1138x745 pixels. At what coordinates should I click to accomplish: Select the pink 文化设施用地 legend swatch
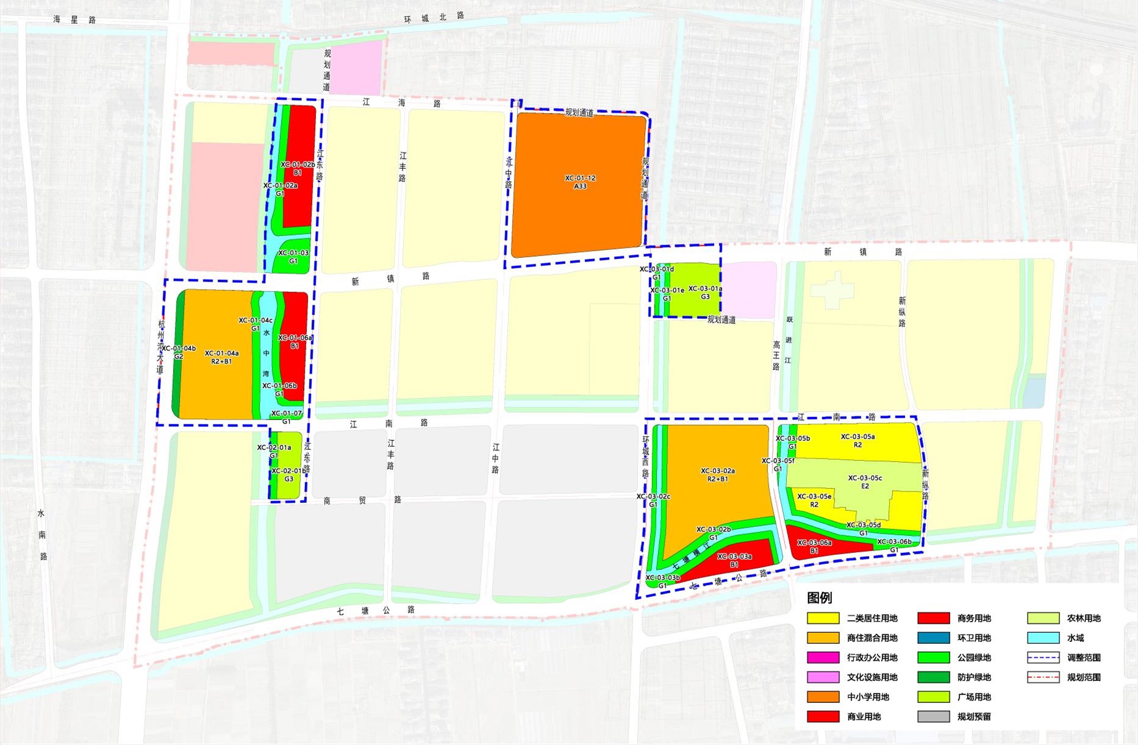point(823,677)
